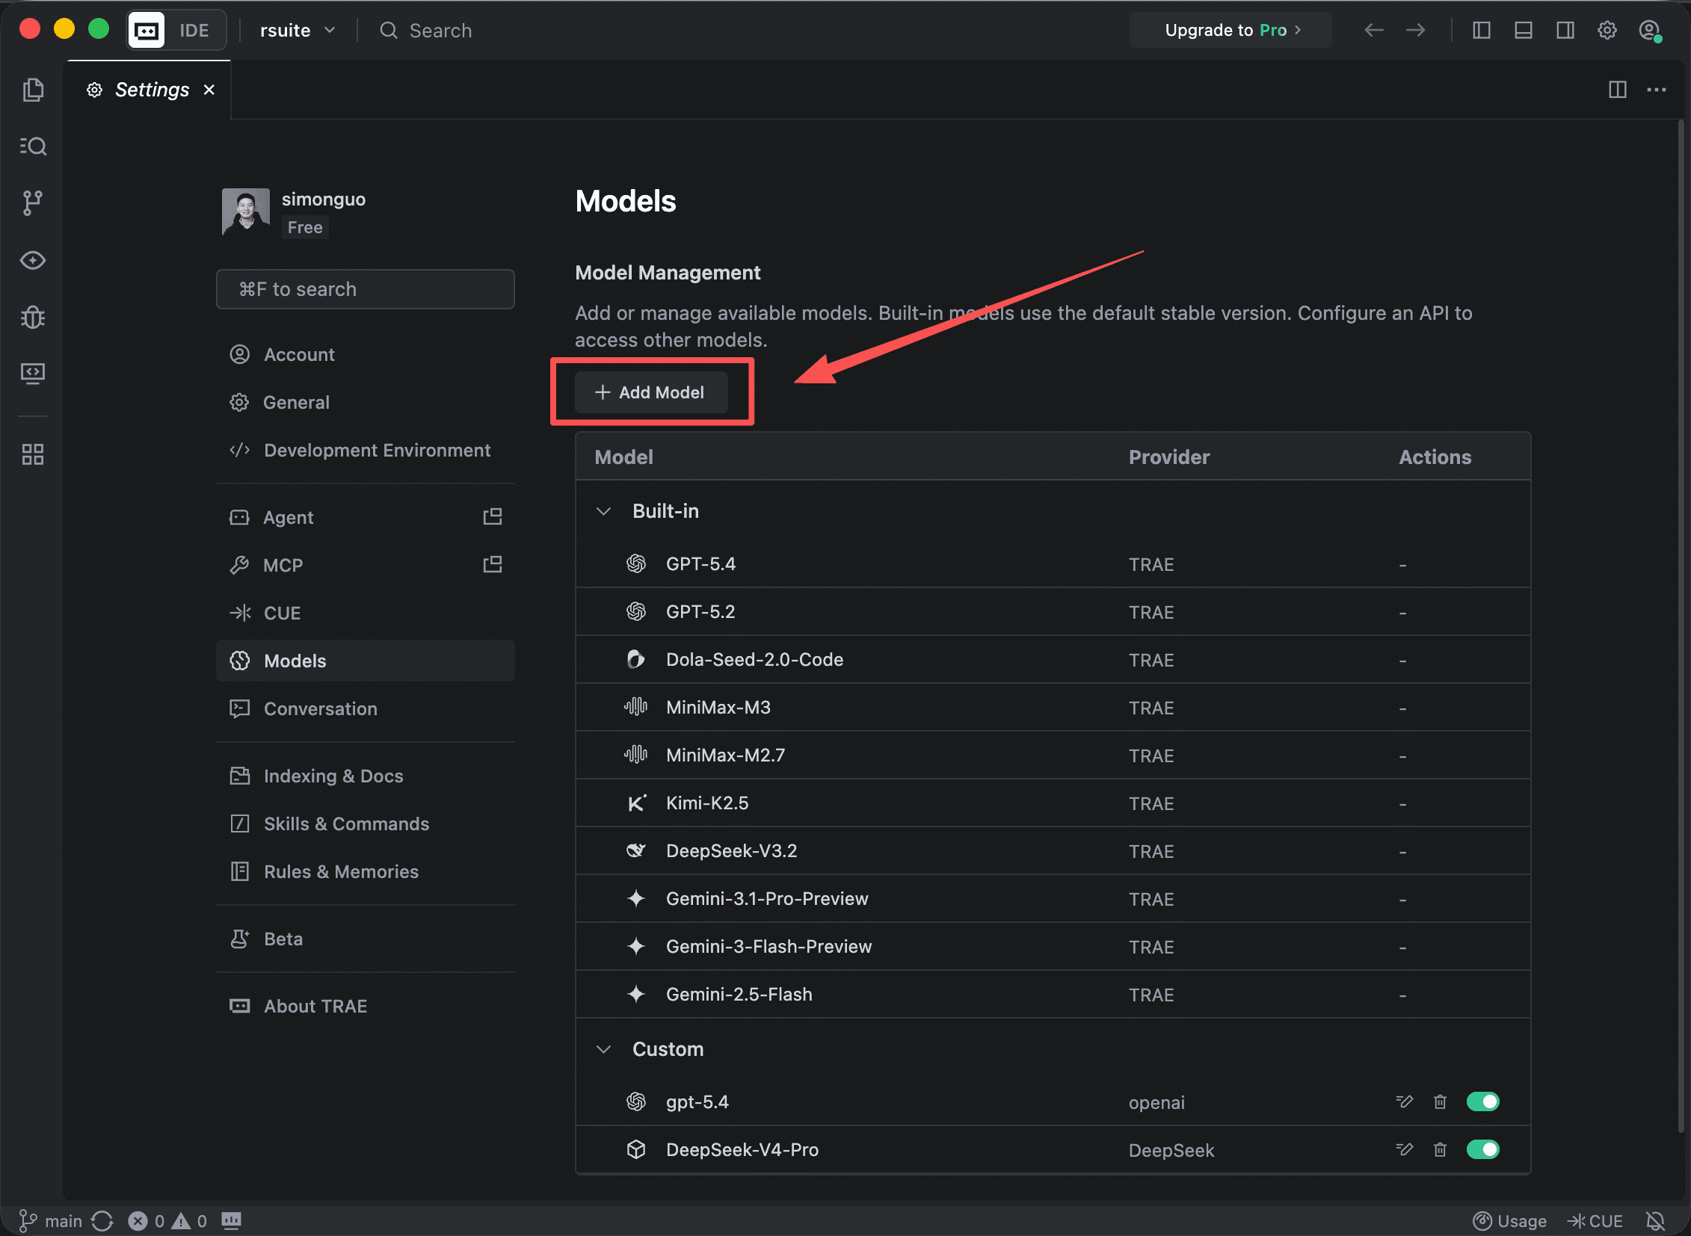The image size is (1691, 1236).
Task: Toggle the bottom panel layout icon
Action: [1524, 30]
